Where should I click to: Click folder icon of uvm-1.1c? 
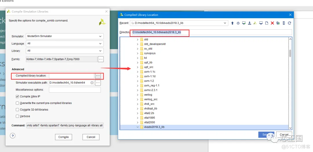click(142, 72)
